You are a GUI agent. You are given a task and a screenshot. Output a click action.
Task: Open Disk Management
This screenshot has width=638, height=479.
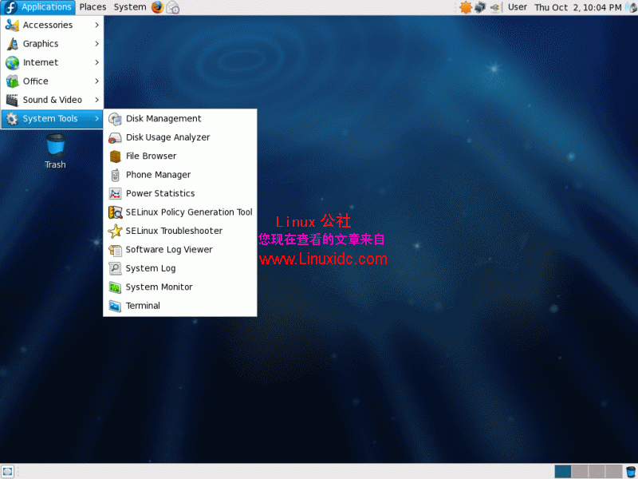click(163, 118)
